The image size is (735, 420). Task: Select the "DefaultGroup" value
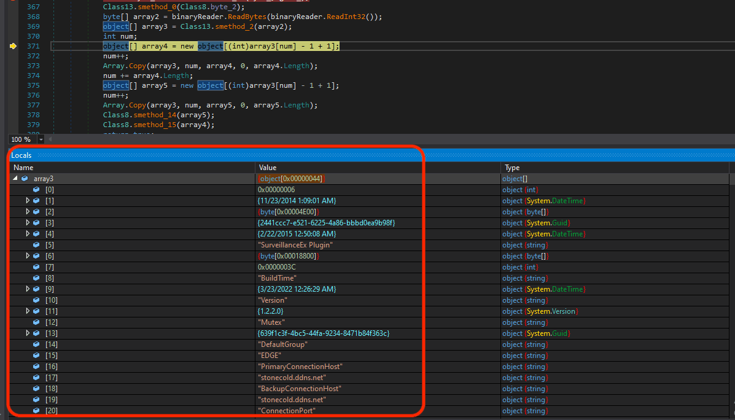click(x=282, y=344)
